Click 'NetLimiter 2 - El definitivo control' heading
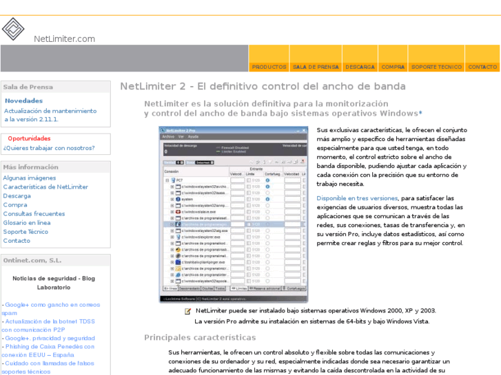 (x=263, y=87)
